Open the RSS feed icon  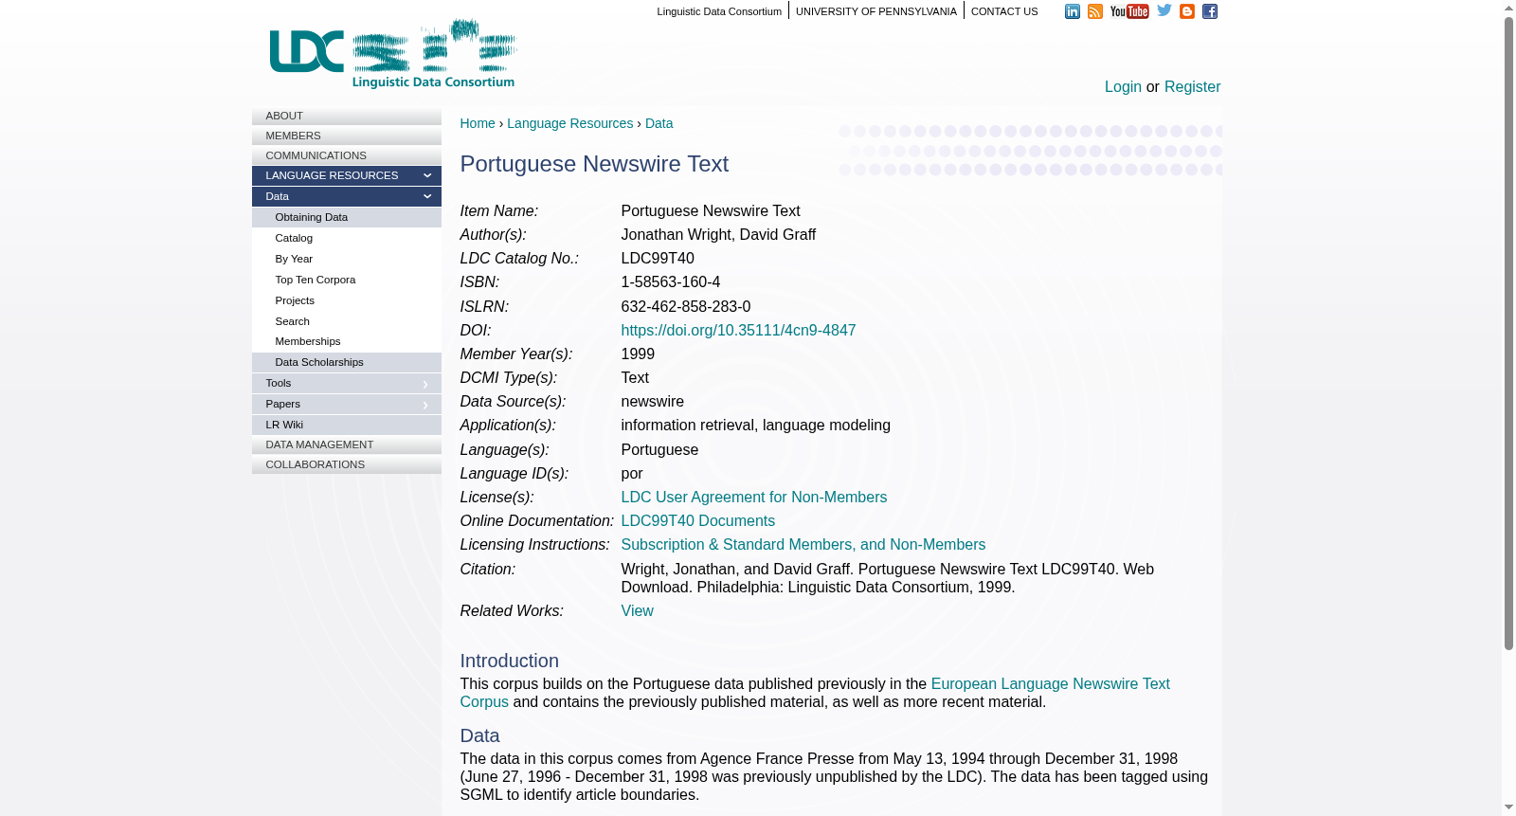pos(1094,11)
